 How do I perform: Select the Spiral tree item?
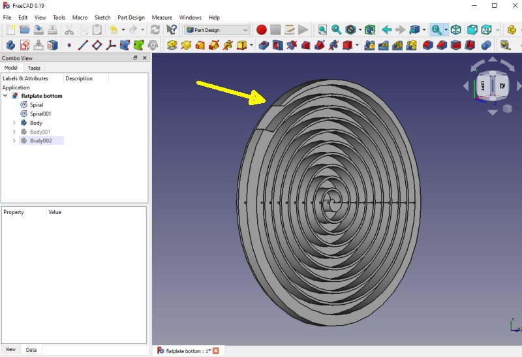[37, 104]
